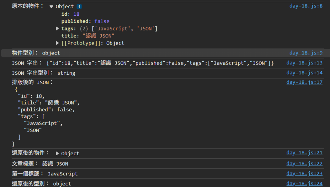Screen dimensions: 330x187
Task: Click the 第一個標籤 JavaScript log line
Action: 44,174
